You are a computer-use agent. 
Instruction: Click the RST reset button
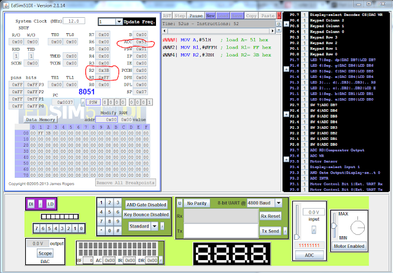pos(167,15)
